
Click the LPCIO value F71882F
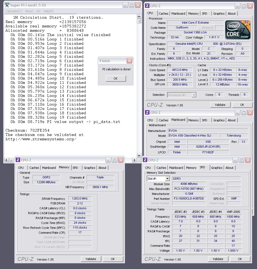tap(208, 152)
